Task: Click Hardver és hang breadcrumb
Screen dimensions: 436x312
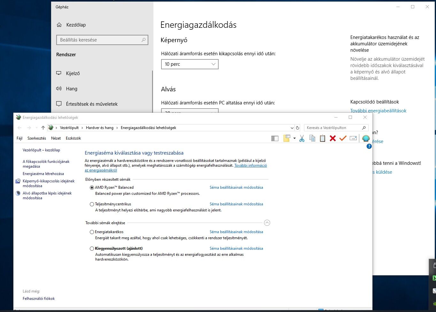Action: click(x=100, y=128)
